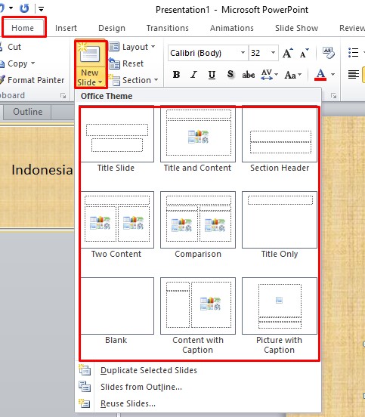Select the Format Painter tool
The image size is (365, 417).
pyautogui.click(x=32, y=80)
